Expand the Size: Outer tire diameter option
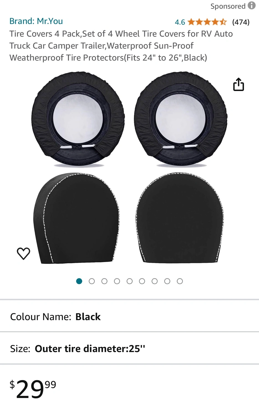Screen dimensions: 259x400 129,348
